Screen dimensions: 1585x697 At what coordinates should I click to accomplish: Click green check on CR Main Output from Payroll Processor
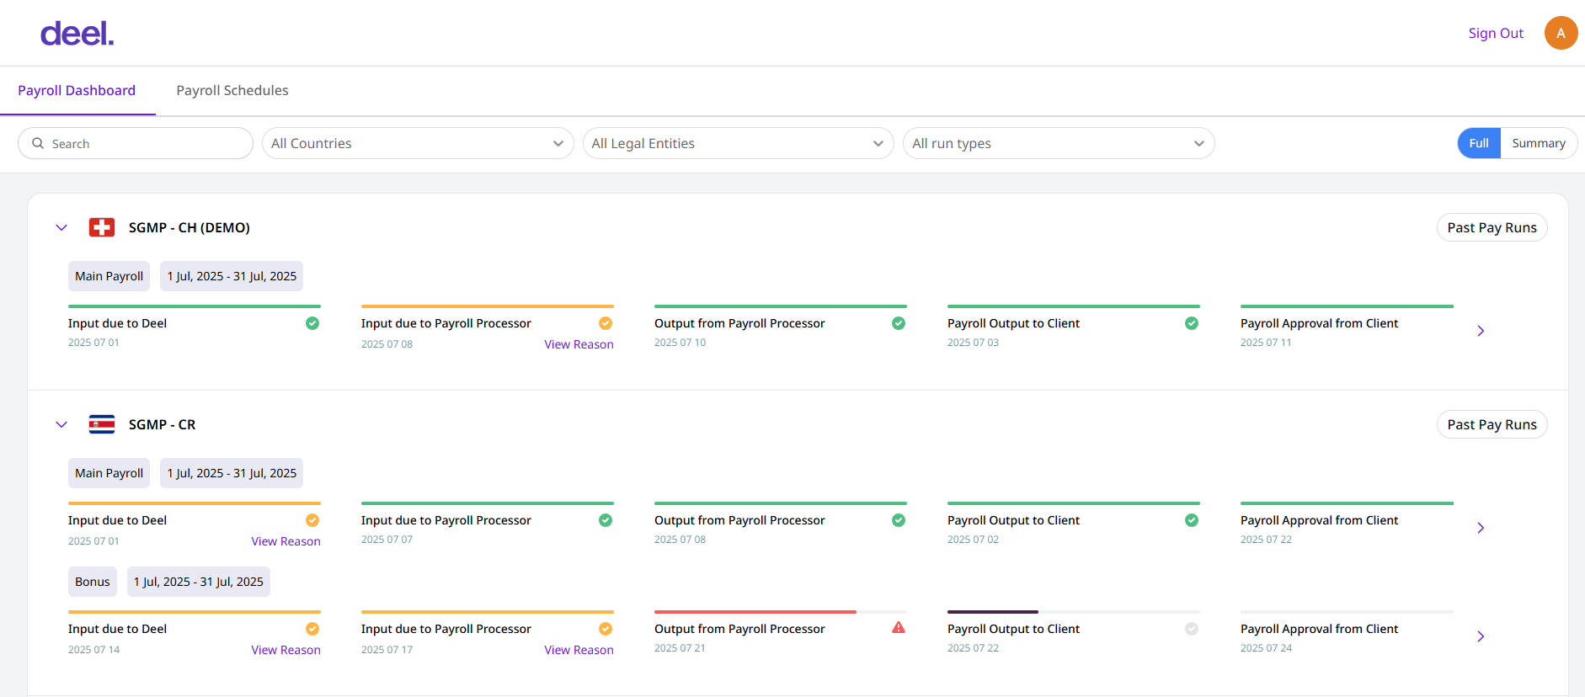[x=899, y=520]
